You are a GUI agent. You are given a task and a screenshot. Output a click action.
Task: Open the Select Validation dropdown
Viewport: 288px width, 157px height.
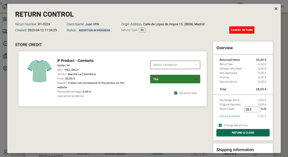click(x=175, y=65)
